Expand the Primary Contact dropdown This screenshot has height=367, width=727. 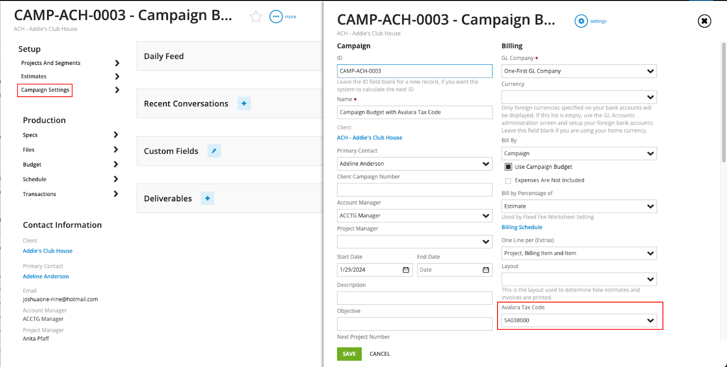[x=486, y=164]
